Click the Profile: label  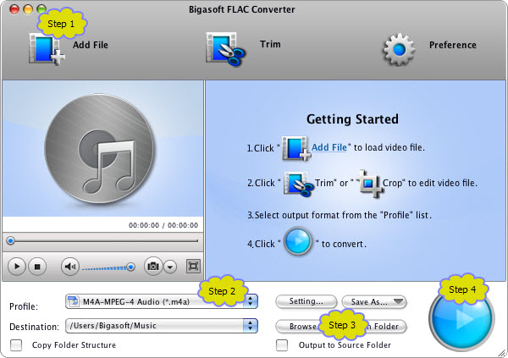(x=24, y=306)
